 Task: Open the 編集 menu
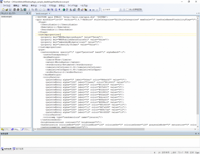16,6
